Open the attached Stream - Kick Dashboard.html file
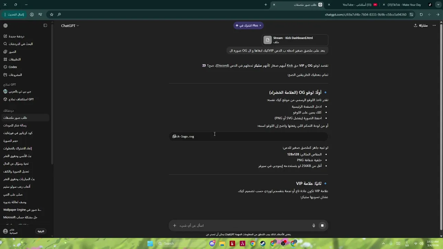The width and height of the screenshot is (443, 249). [295, 40]
